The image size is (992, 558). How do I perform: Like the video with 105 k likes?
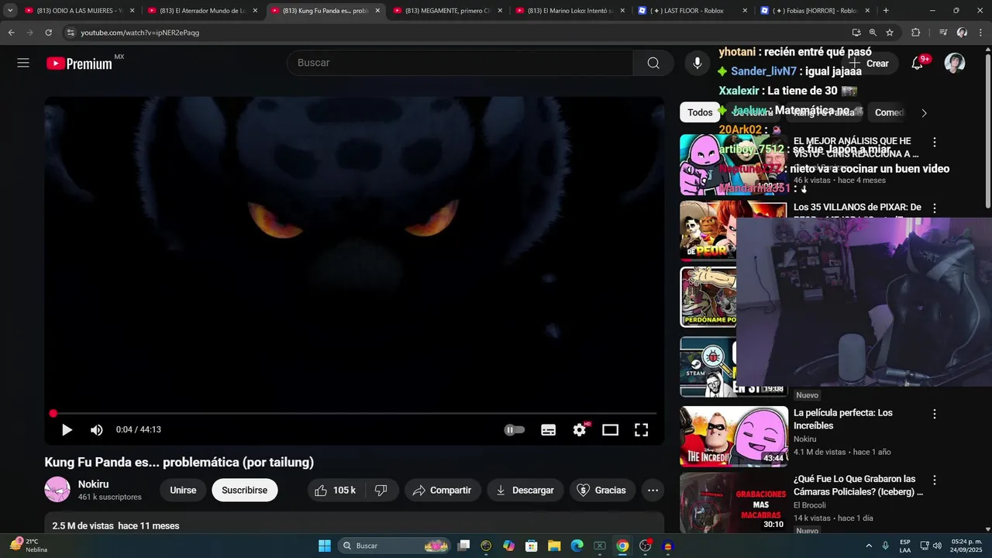click(335, 490)
